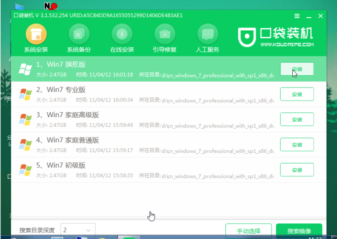Select the 2、Win7 专业版 title
Screen dimensions: 337x239
[61, 89]
